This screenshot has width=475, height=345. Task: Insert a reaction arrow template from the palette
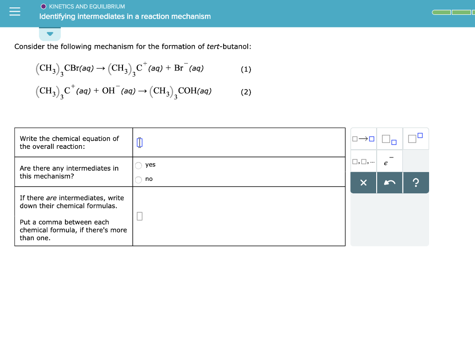(x=363, y=138)
